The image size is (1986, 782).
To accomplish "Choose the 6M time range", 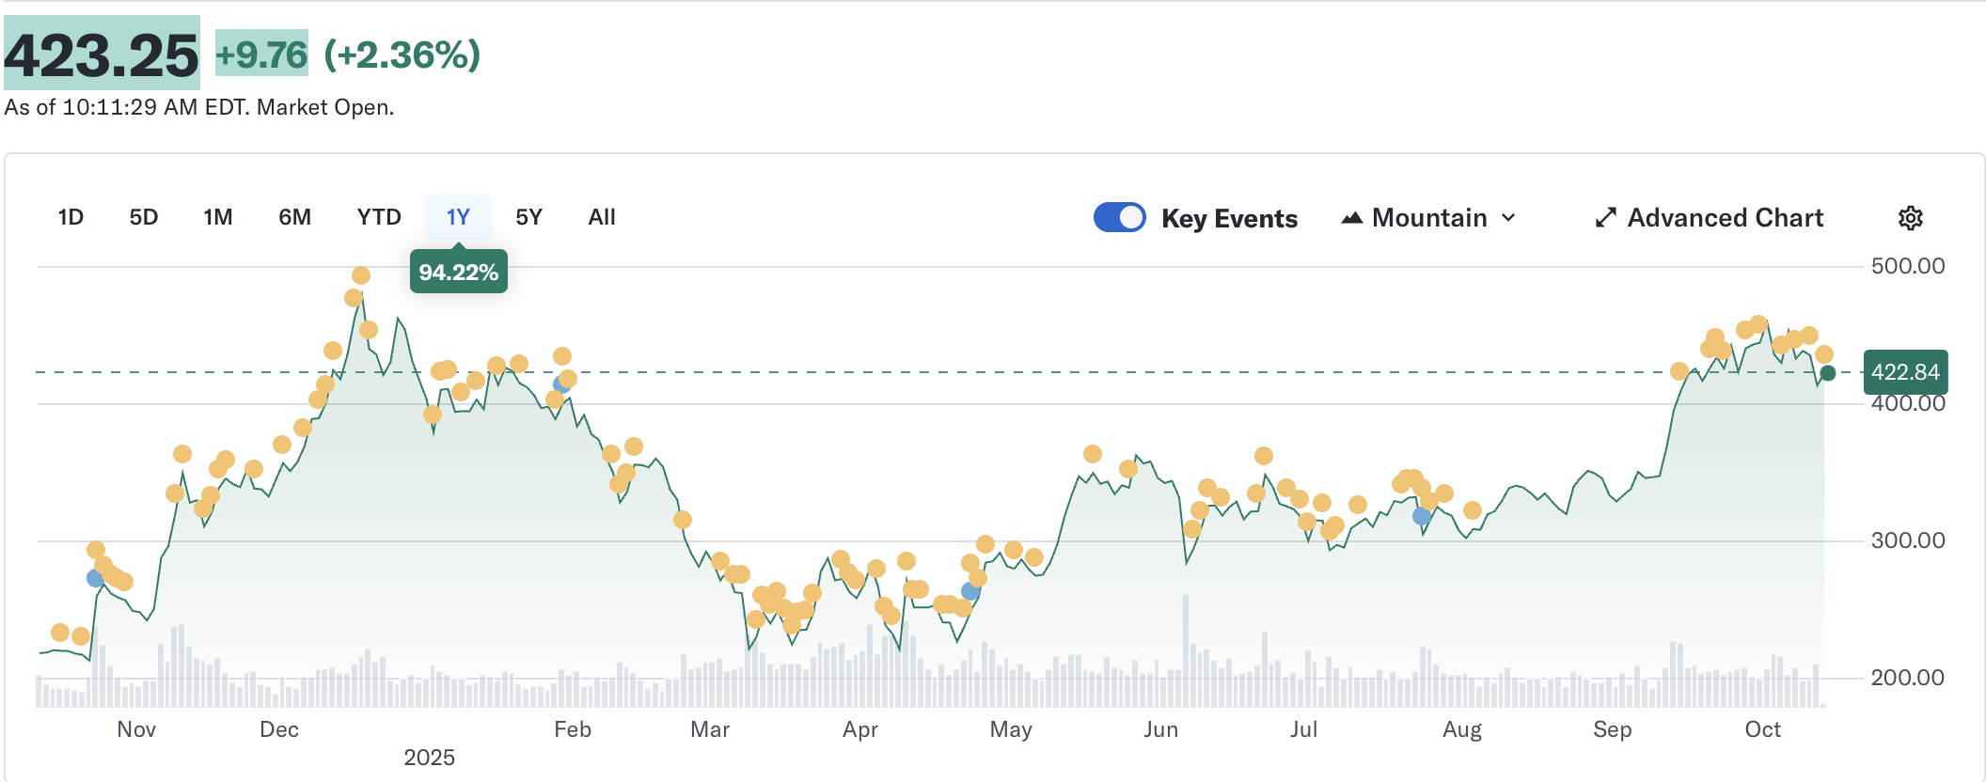I will tap(294, 217).
